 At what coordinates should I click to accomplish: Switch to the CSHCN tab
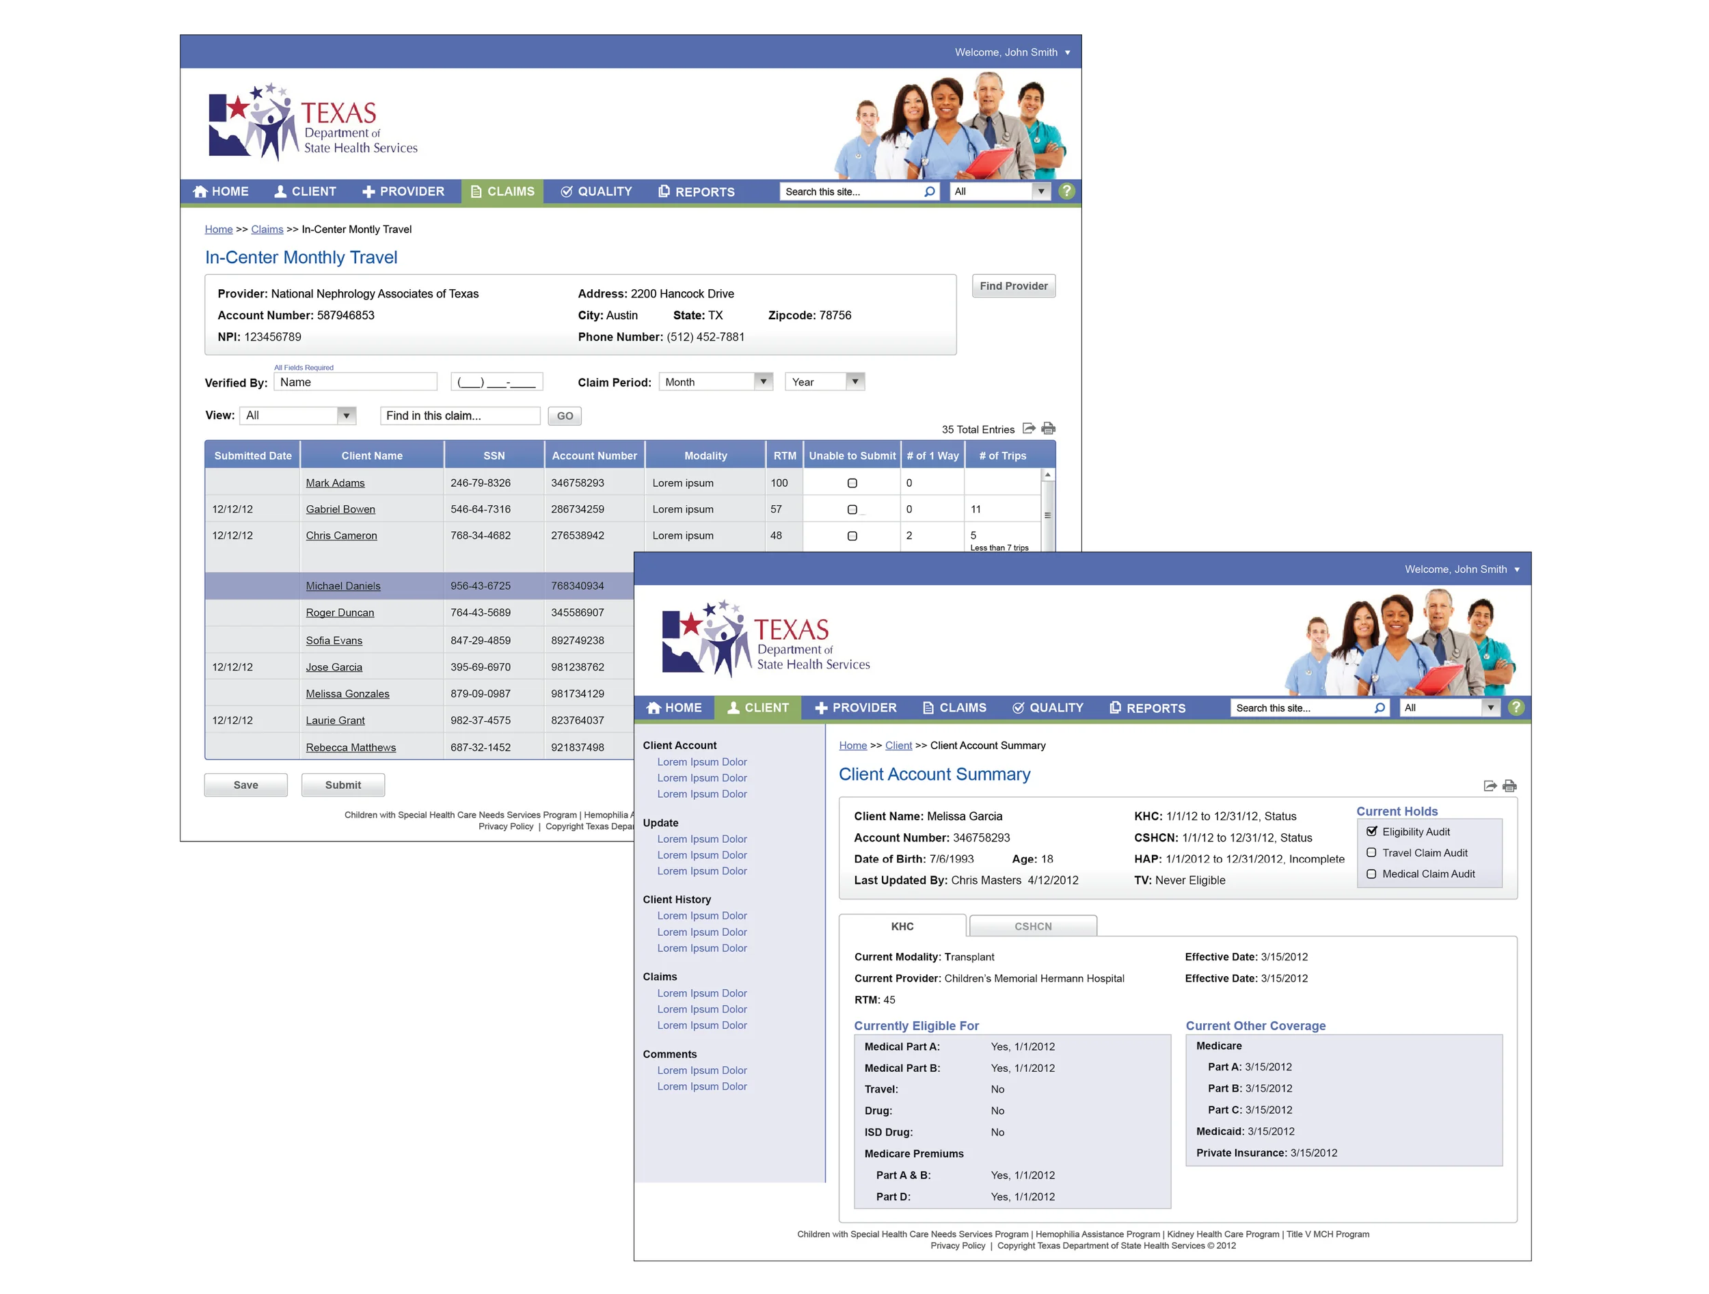pyautogui.click(x=1033, y=926)
